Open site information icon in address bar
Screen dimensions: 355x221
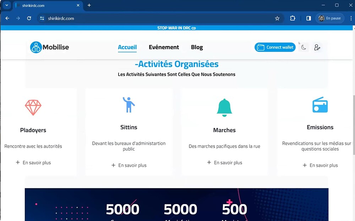42,18
